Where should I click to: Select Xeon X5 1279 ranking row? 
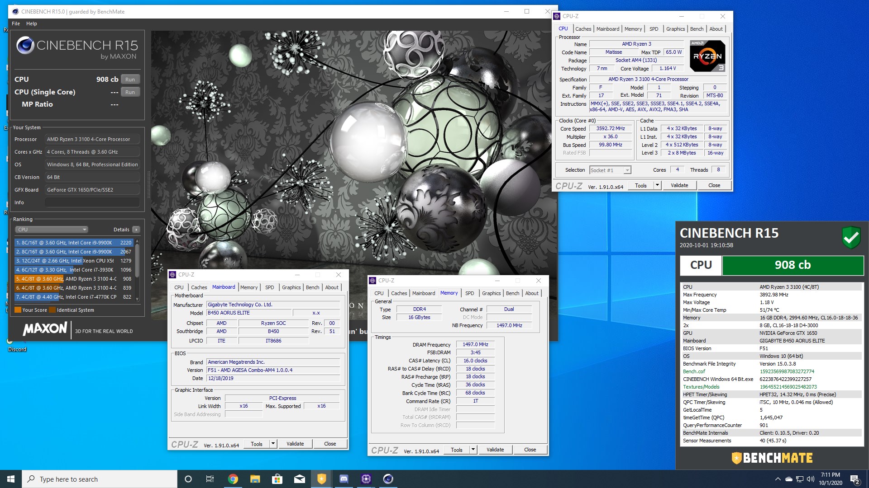coord(74,261)
